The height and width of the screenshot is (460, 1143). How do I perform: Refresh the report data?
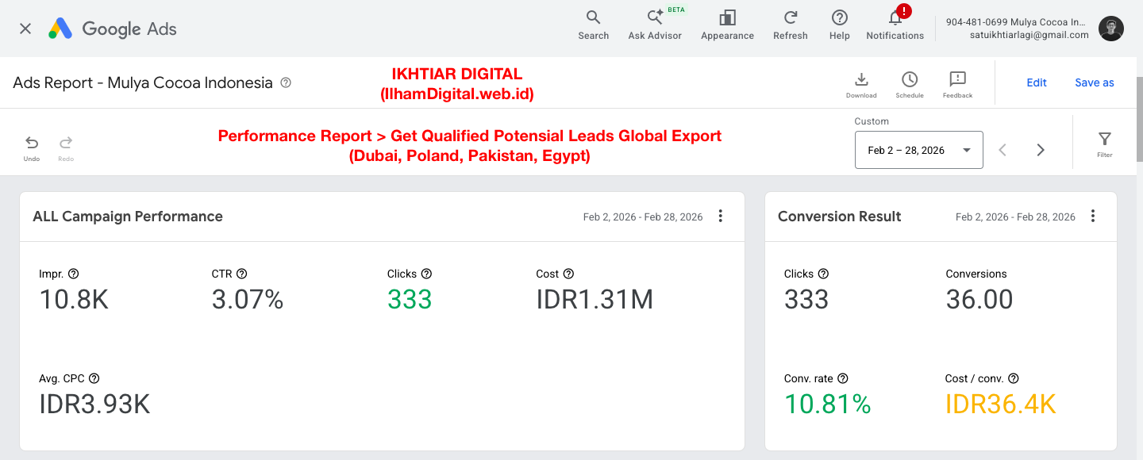(x=791, y=25)
